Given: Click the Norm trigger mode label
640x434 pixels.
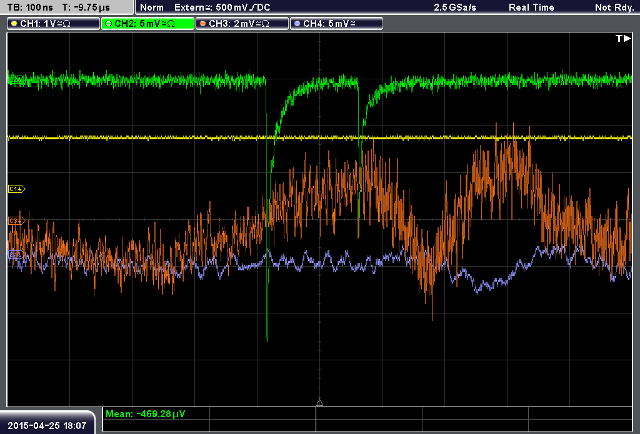Looking at the screenshot, I should click(x=152, y=7).
